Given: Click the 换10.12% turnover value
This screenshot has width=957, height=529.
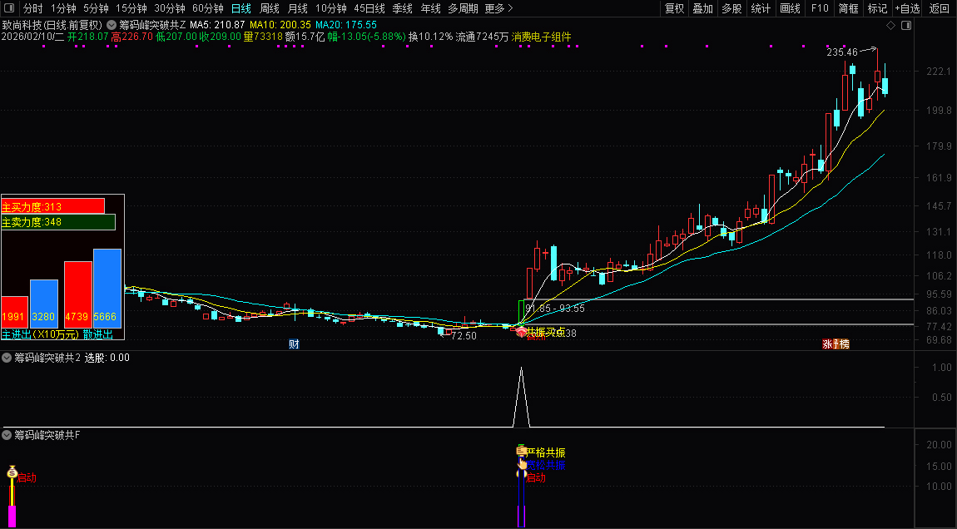Looking at the screenshot, I should click(x=431, y=37).
